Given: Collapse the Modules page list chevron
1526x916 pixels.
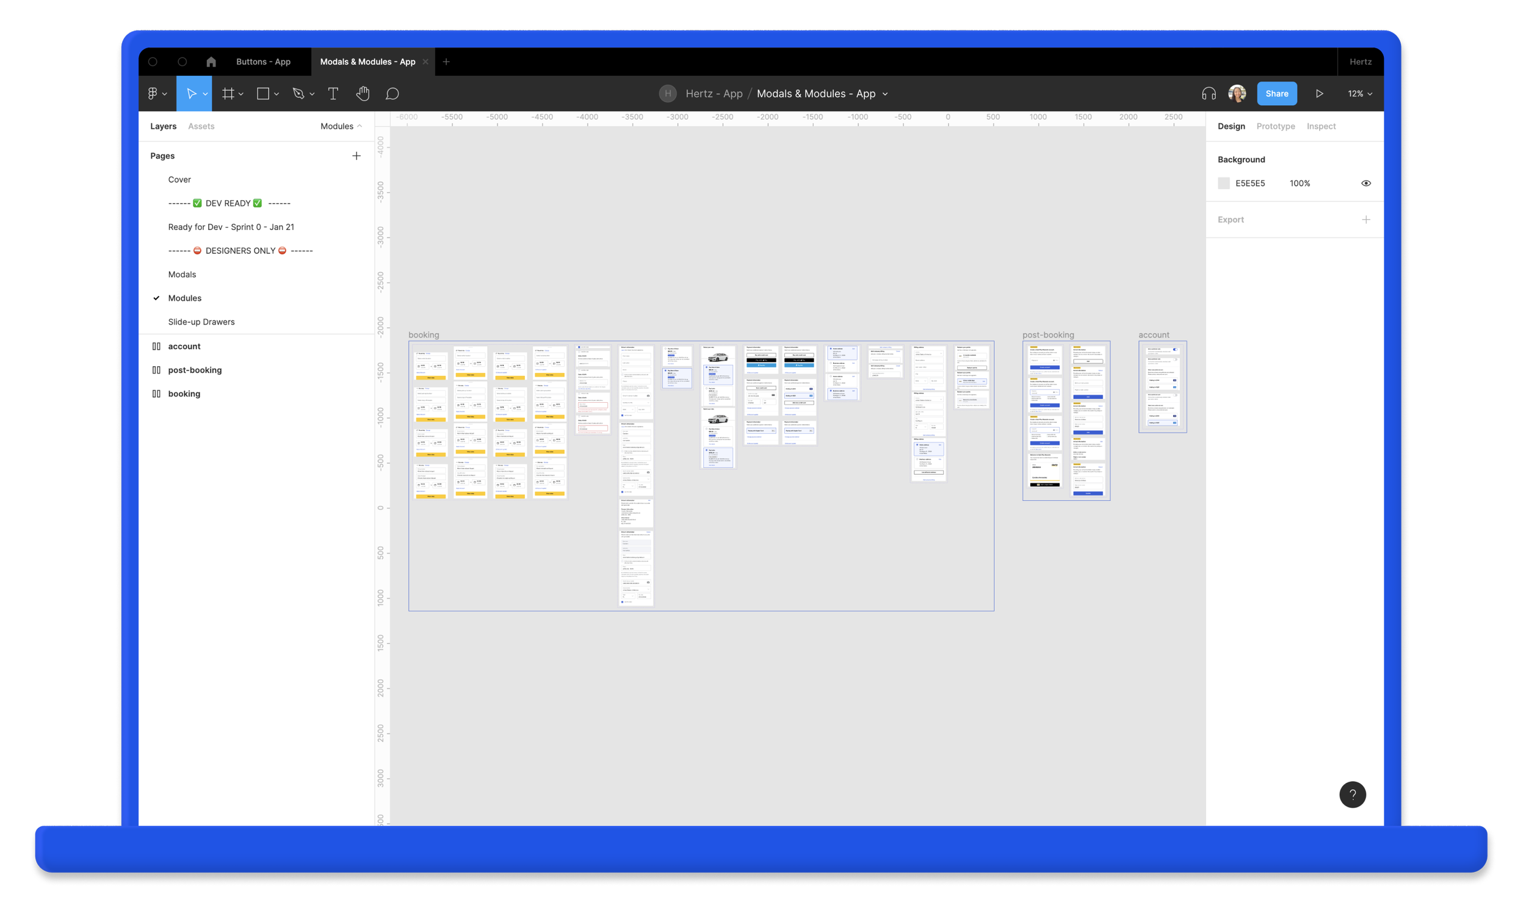Looking at the screenshot, I should (360, 126).
